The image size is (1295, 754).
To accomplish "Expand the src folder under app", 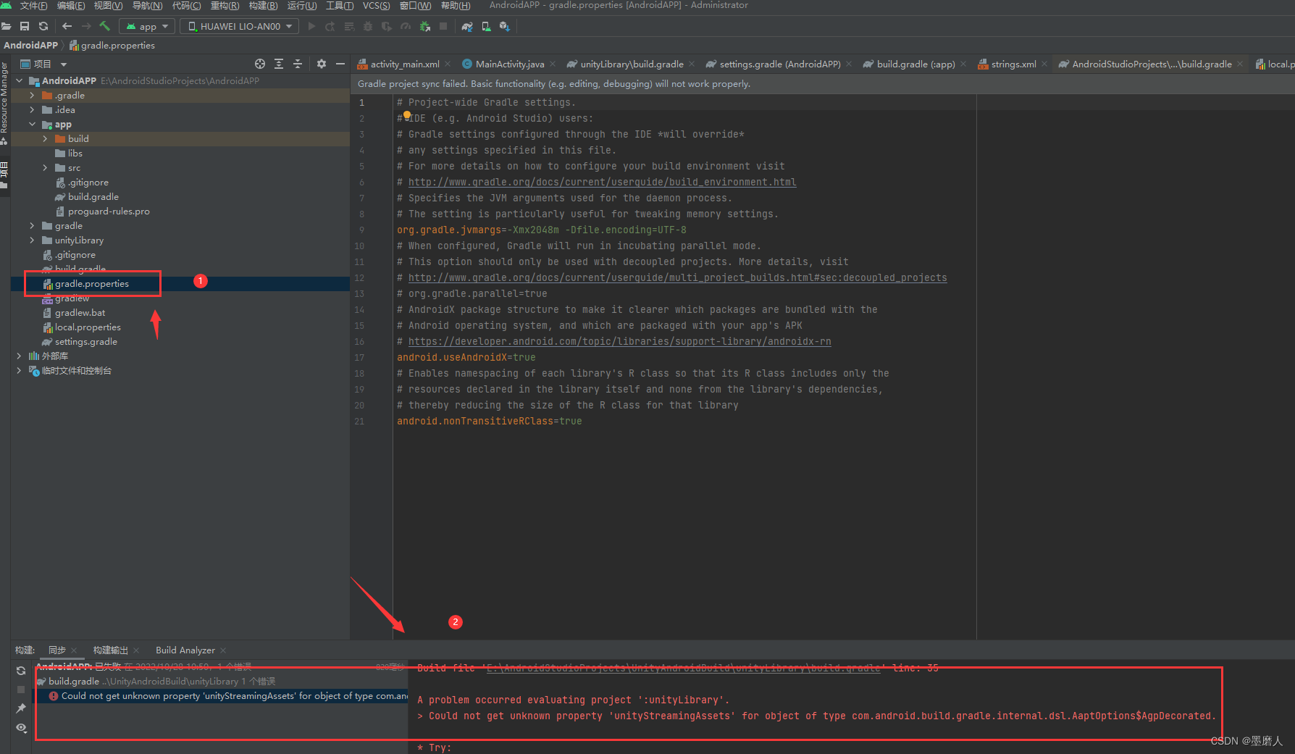I will [45, 167].
